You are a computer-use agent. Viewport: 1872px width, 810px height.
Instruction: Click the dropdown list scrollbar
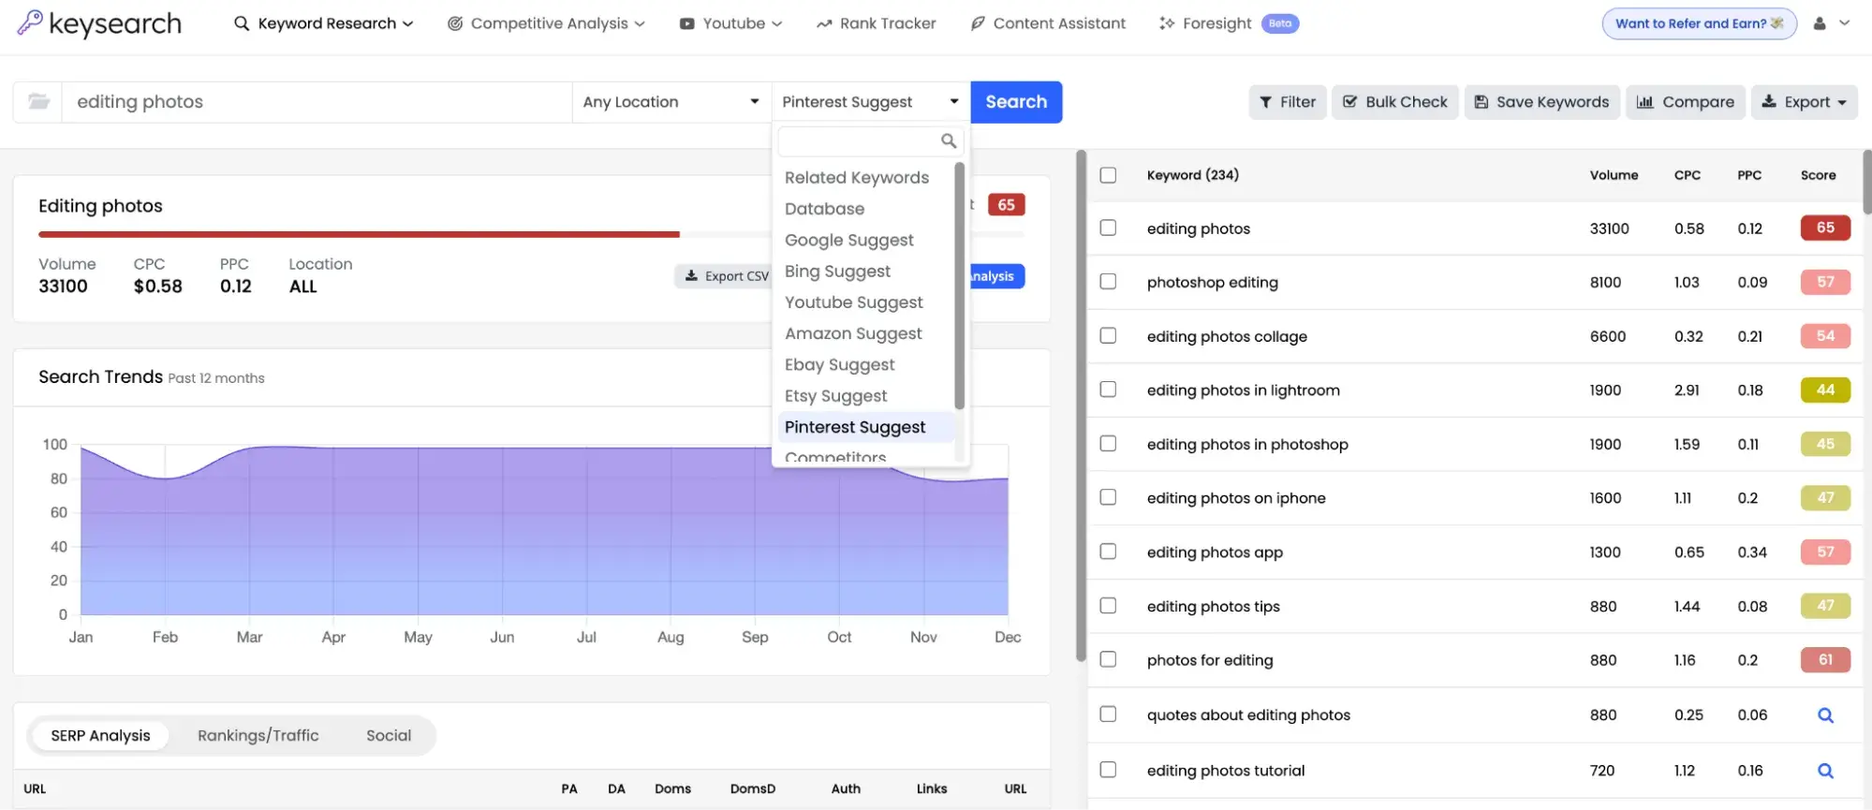click(959, 286)
